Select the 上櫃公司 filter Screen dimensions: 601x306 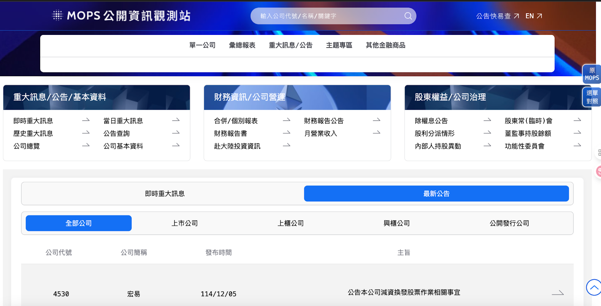291,223
